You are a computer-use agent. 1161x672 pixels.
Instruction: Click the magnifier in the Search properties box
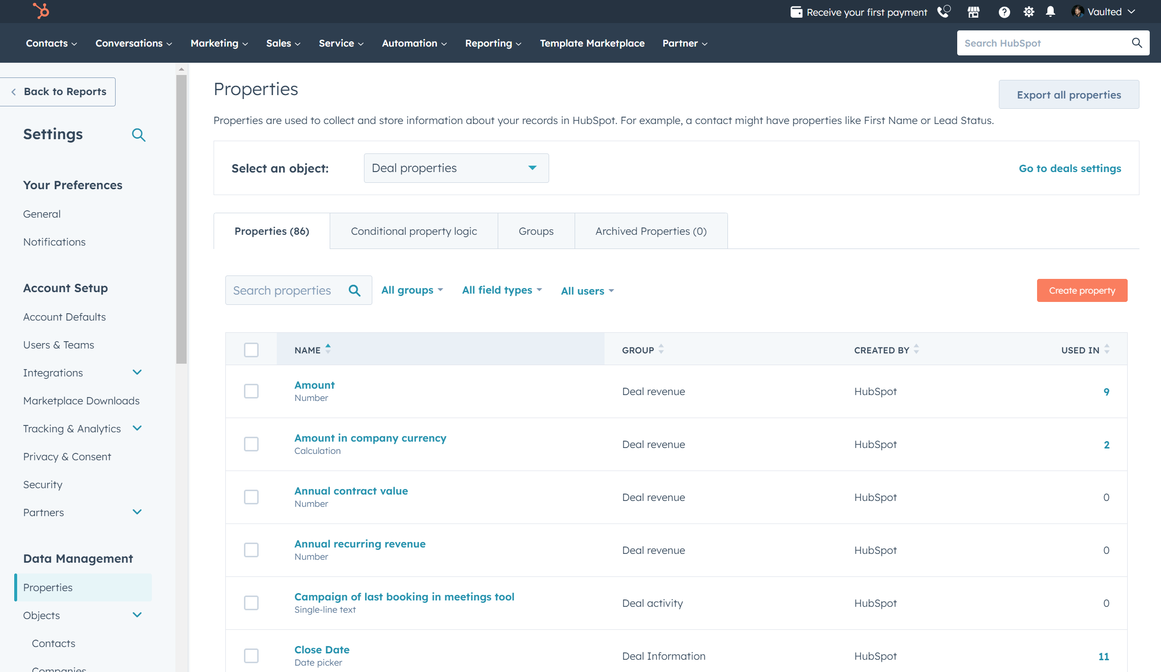(354, 290)
